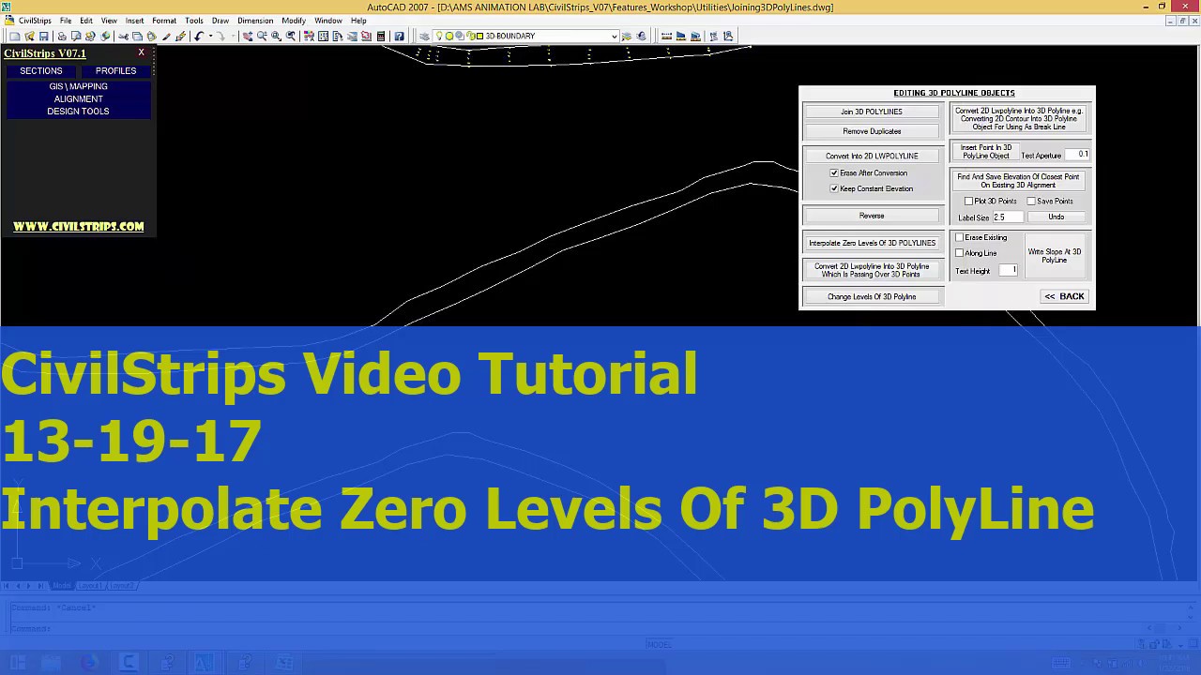1201x675 pixels.
Task: Click the Open file icon
Action: click(29, 37)
